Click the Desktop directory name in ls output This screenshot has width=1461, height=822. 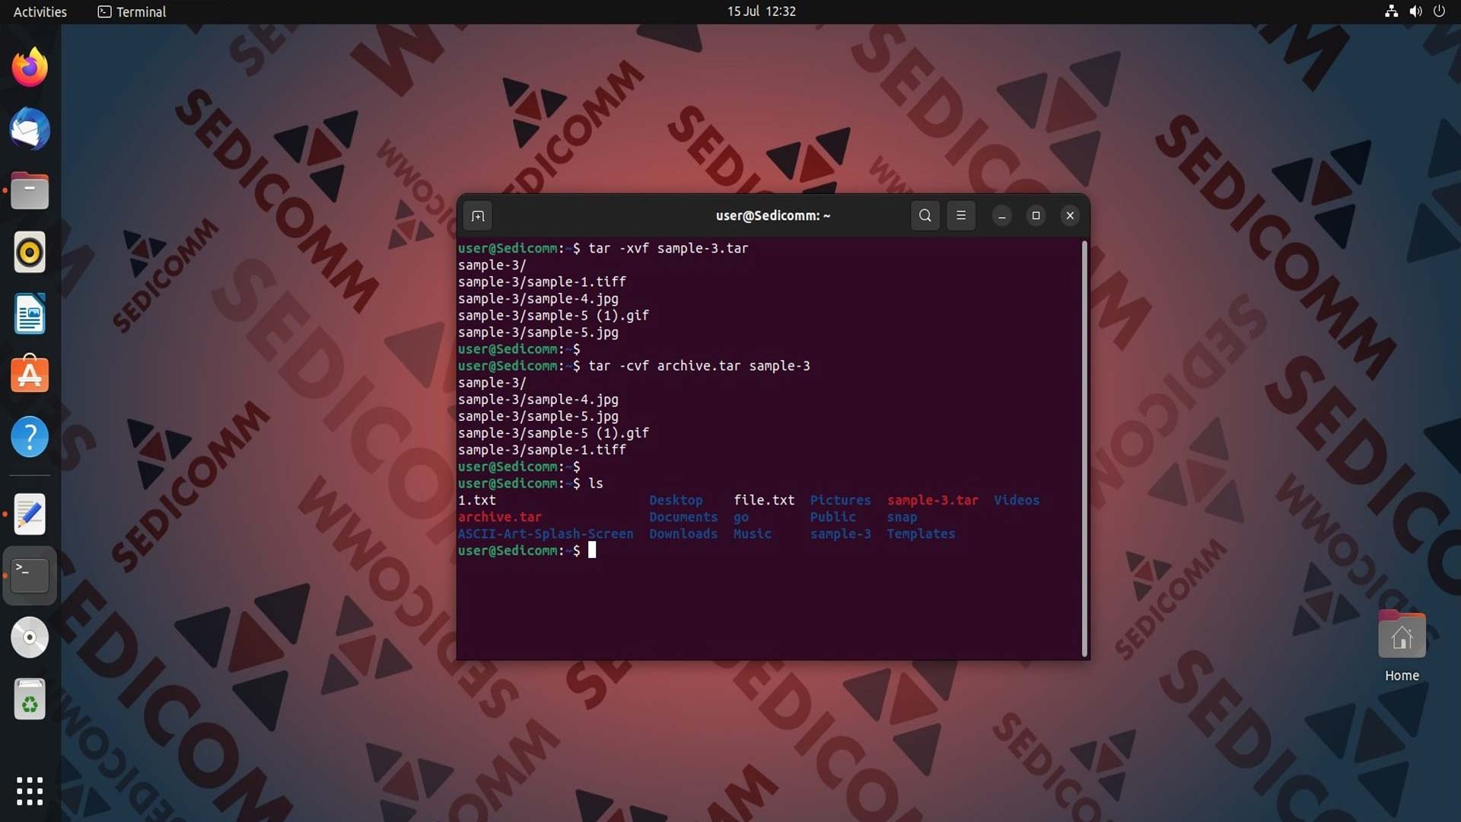(x=676, y=501)
